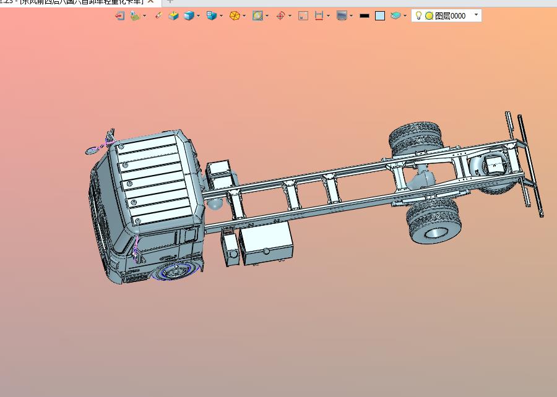
Task: Open the orange polyhedron dropdown arrow
Action: tap(244, 15)
